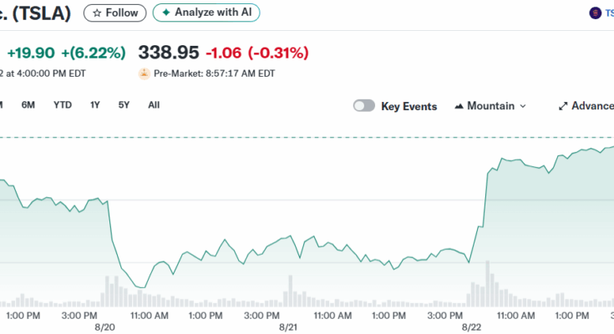Image resolution: width=614 pixels, height=334 pixels.
Task: Click the Pre-Market: 8:57:17 AM EDT label
Action: point(214,73)
